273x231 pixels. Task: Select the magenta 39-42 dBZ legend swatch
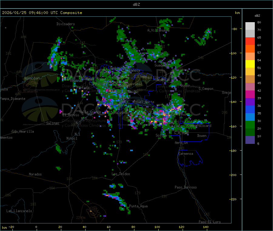[250, 94]
